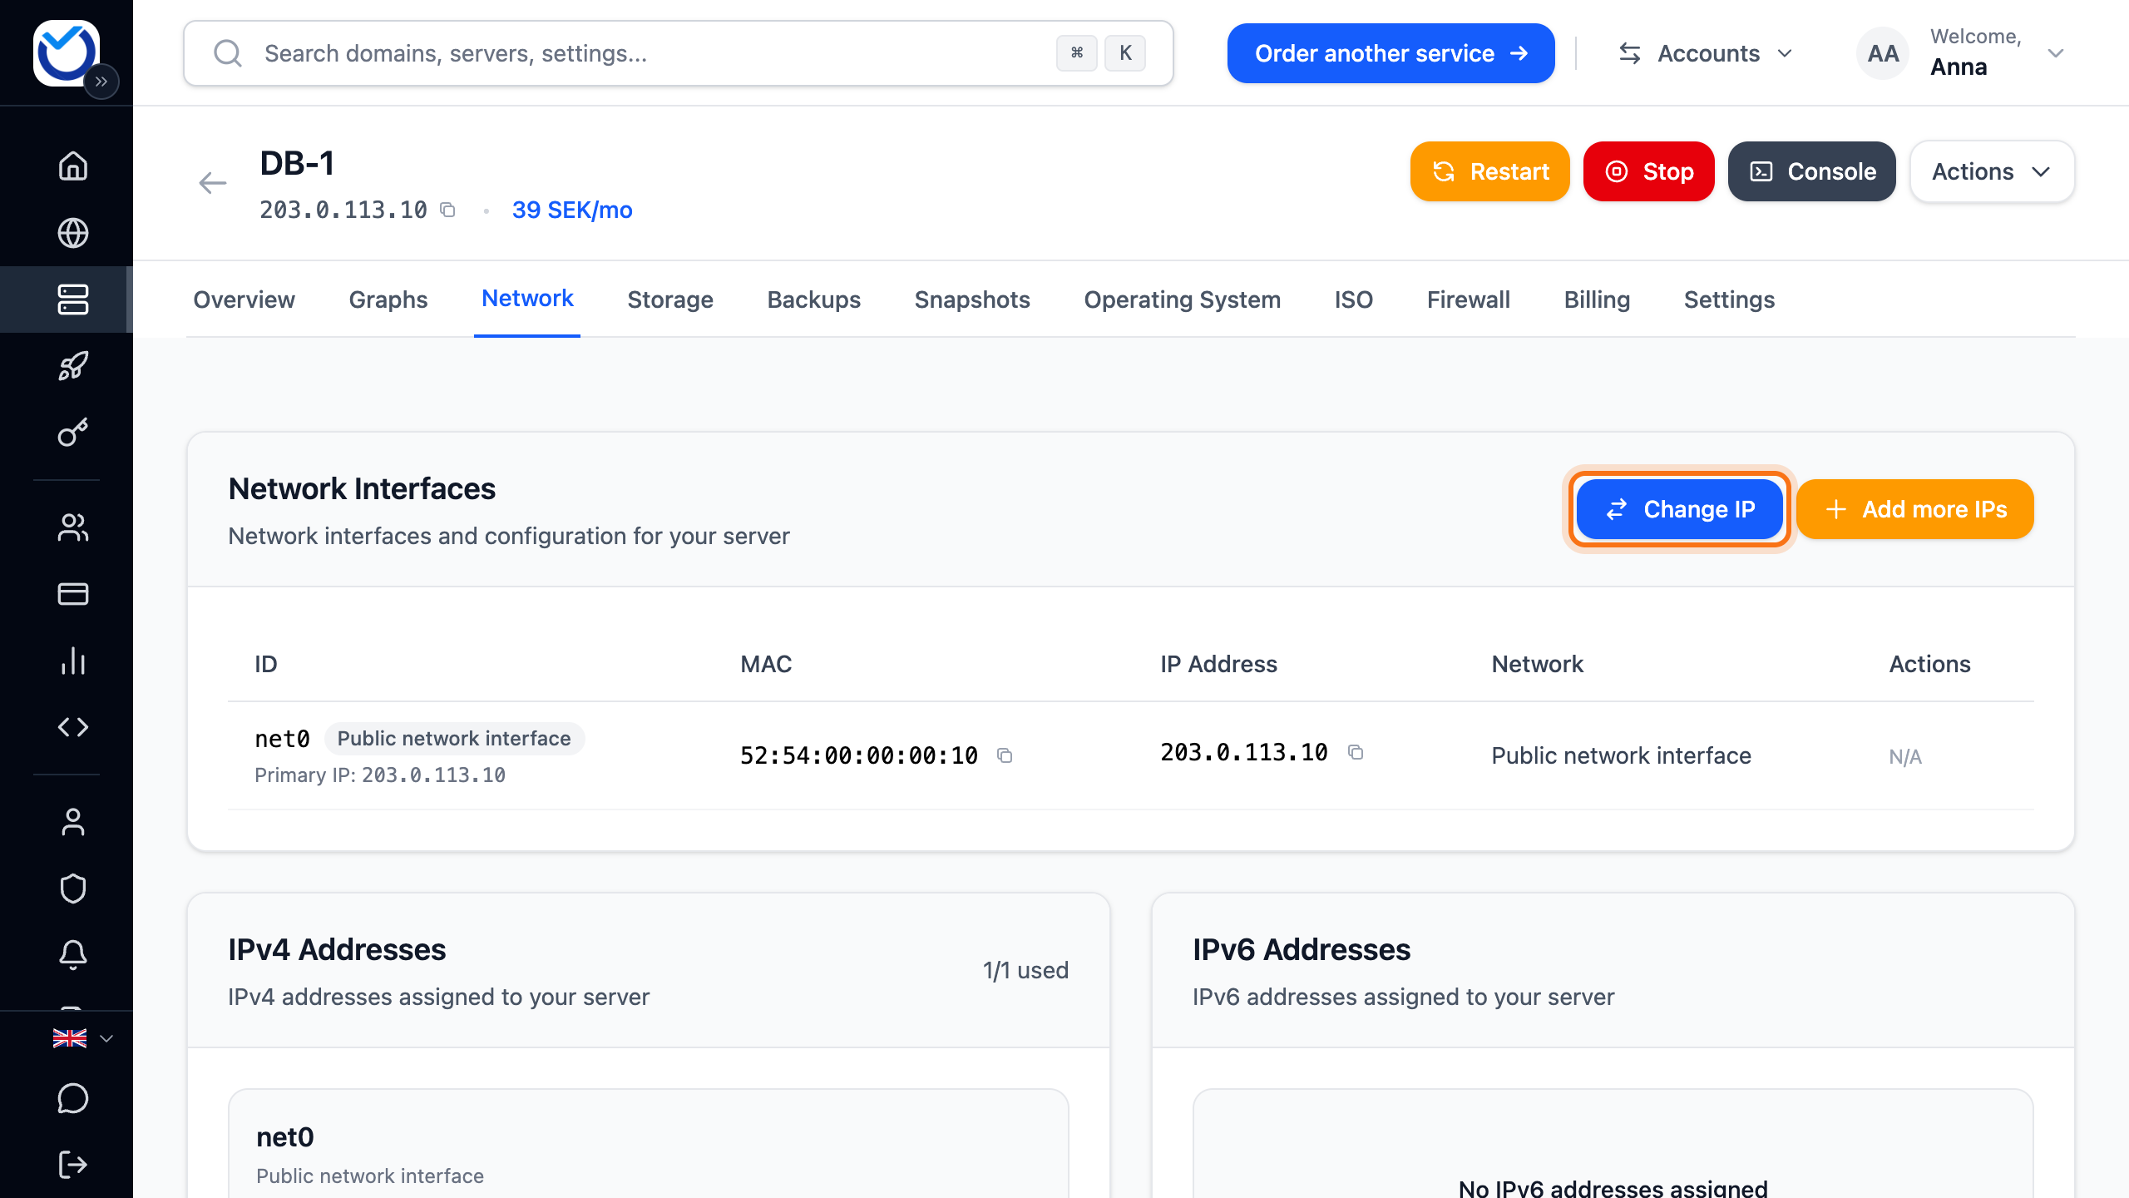The image size is (2129, 1198).
Task: Switch to the Firewall tab
Action: pos(1469,299)
